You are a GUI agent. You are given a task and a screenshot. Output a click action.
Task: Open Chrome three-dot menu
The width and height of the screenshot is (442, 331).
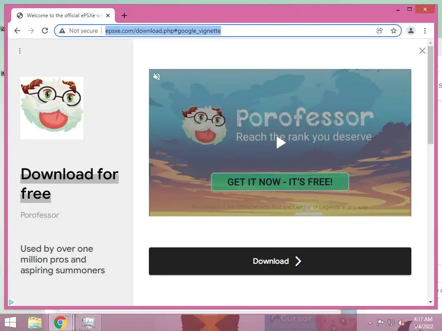tap(425, 31)
